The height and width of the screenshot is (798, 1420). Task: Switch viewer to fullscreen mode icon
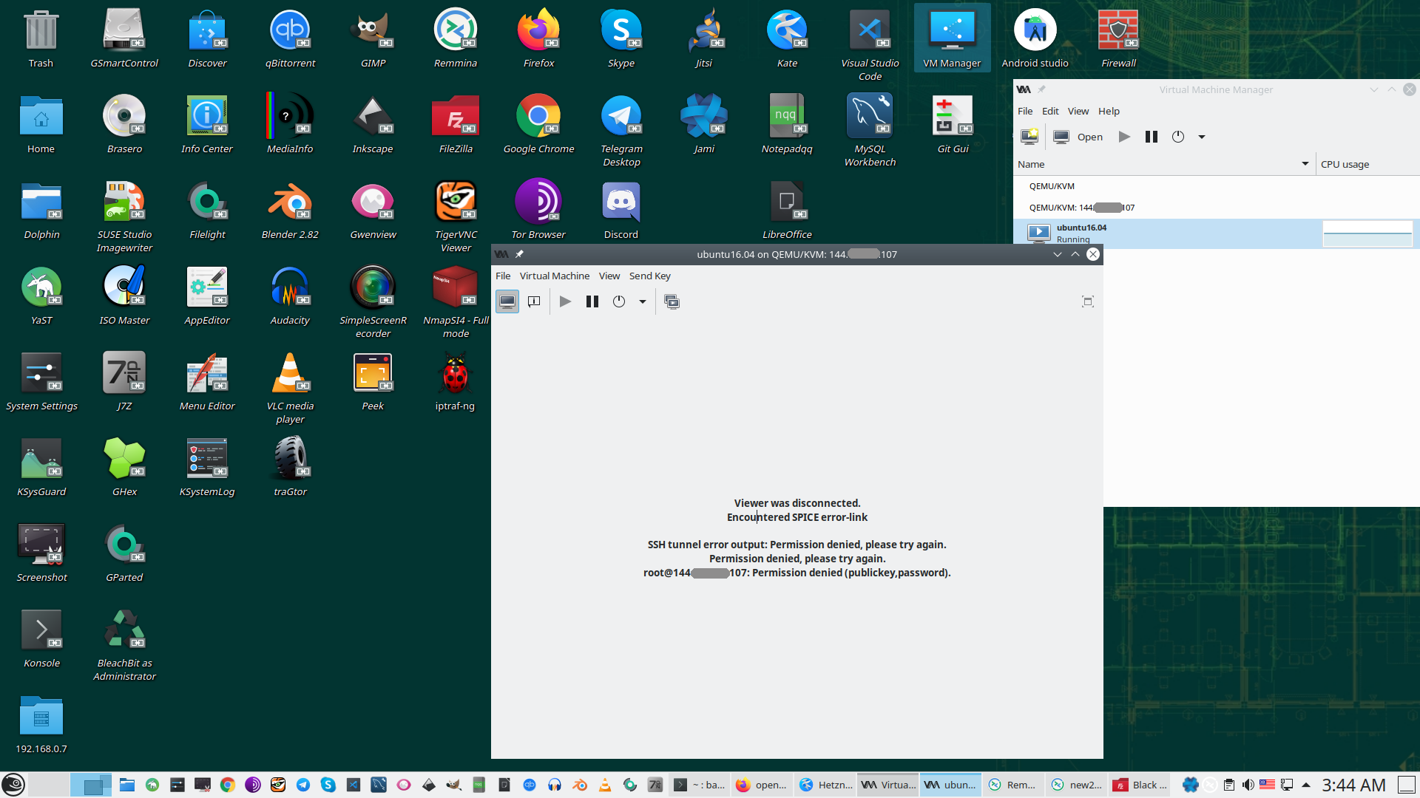point(1087,301)
